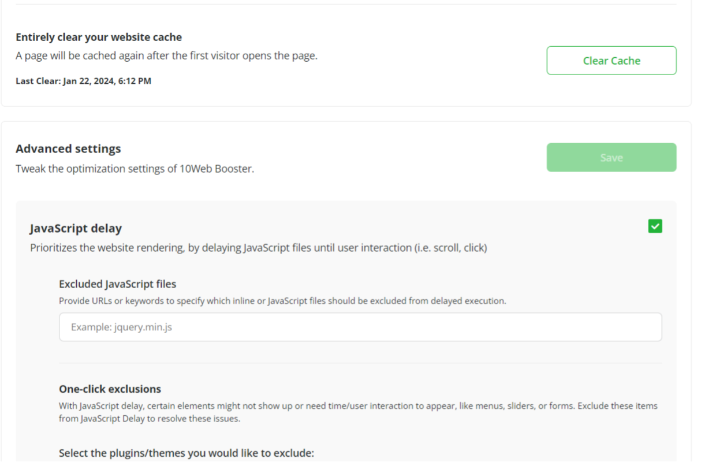The image size is (716, 462).
Task: Click the "JavaScript delay" section title
Action: [76, 228]
